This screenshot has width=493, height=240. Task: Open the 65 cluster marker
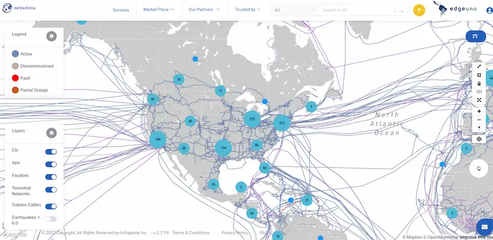point(190,121)
